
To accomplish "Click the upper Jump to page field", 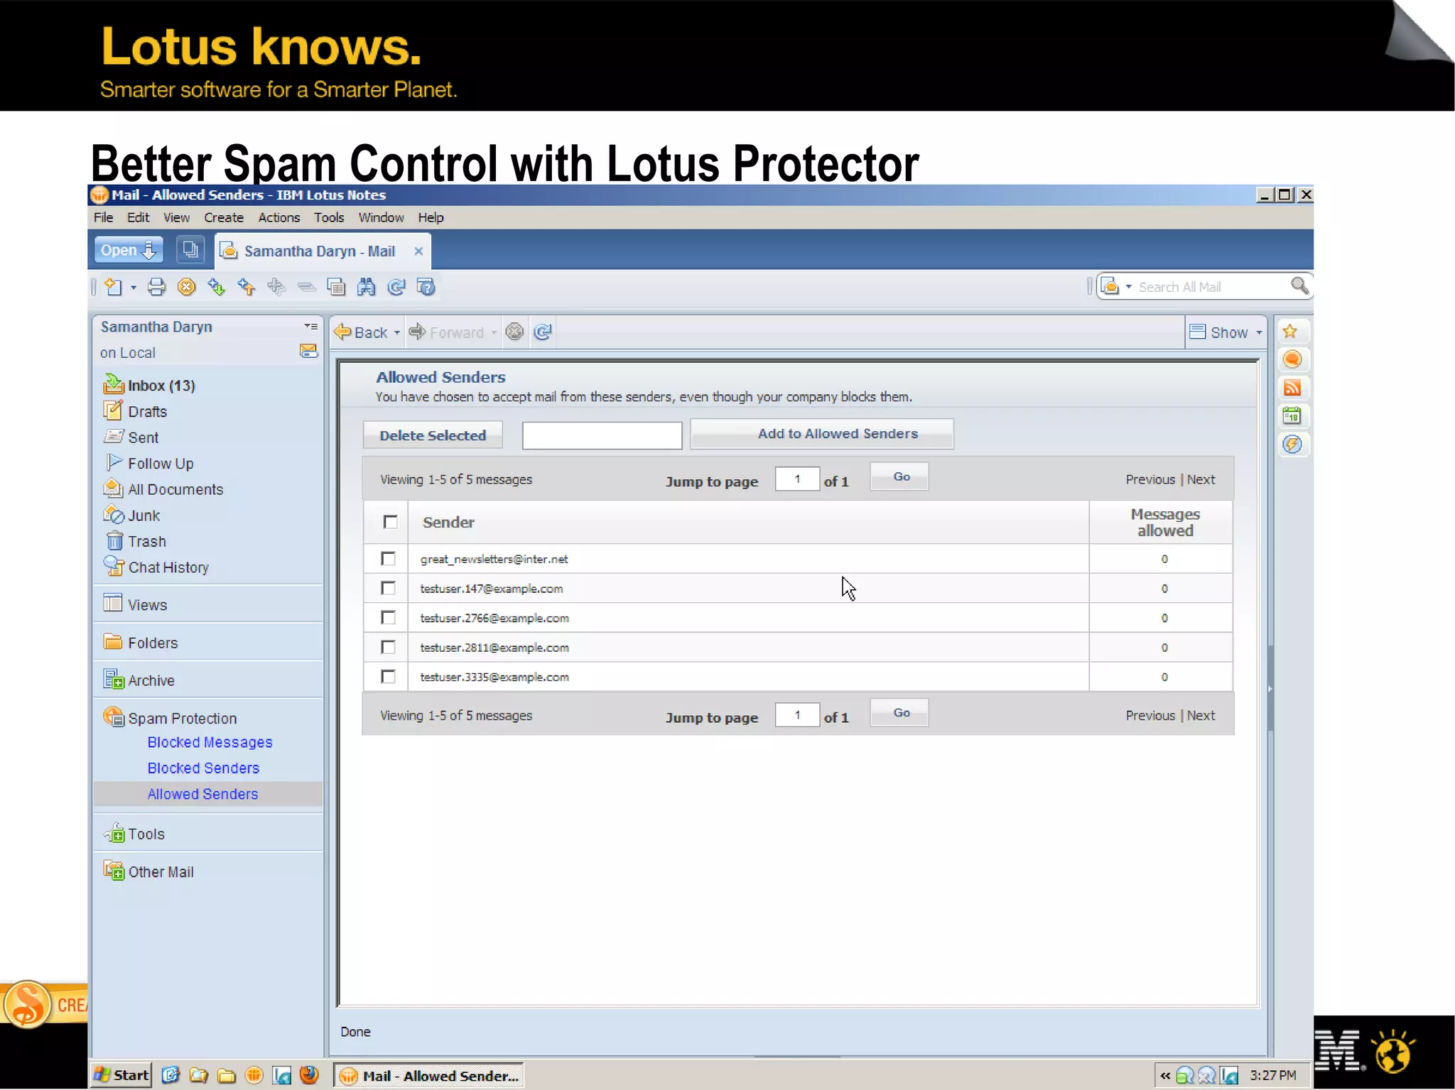I will [x=796, y=479].
